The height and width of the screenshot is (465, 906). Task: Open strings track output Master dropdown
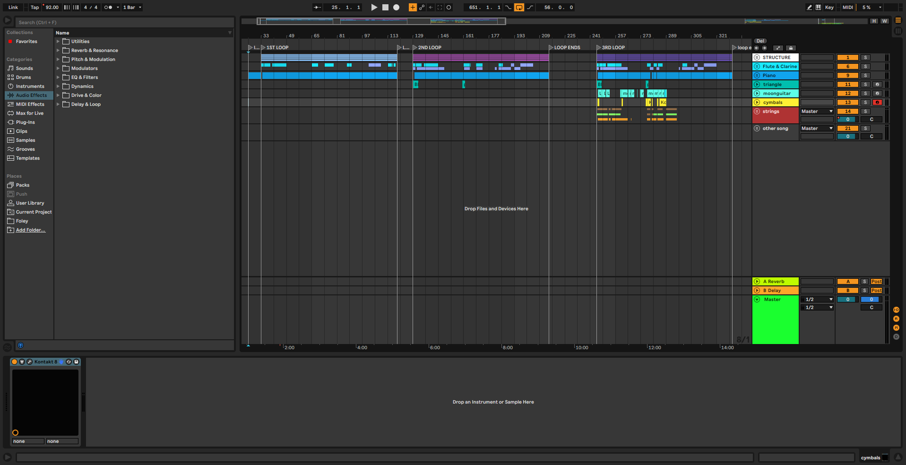817,112
